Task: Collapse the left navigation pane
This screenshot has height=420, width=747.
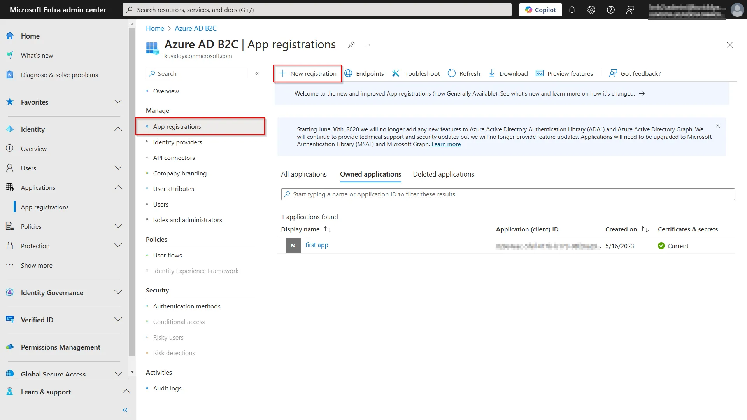Action: 125,410
